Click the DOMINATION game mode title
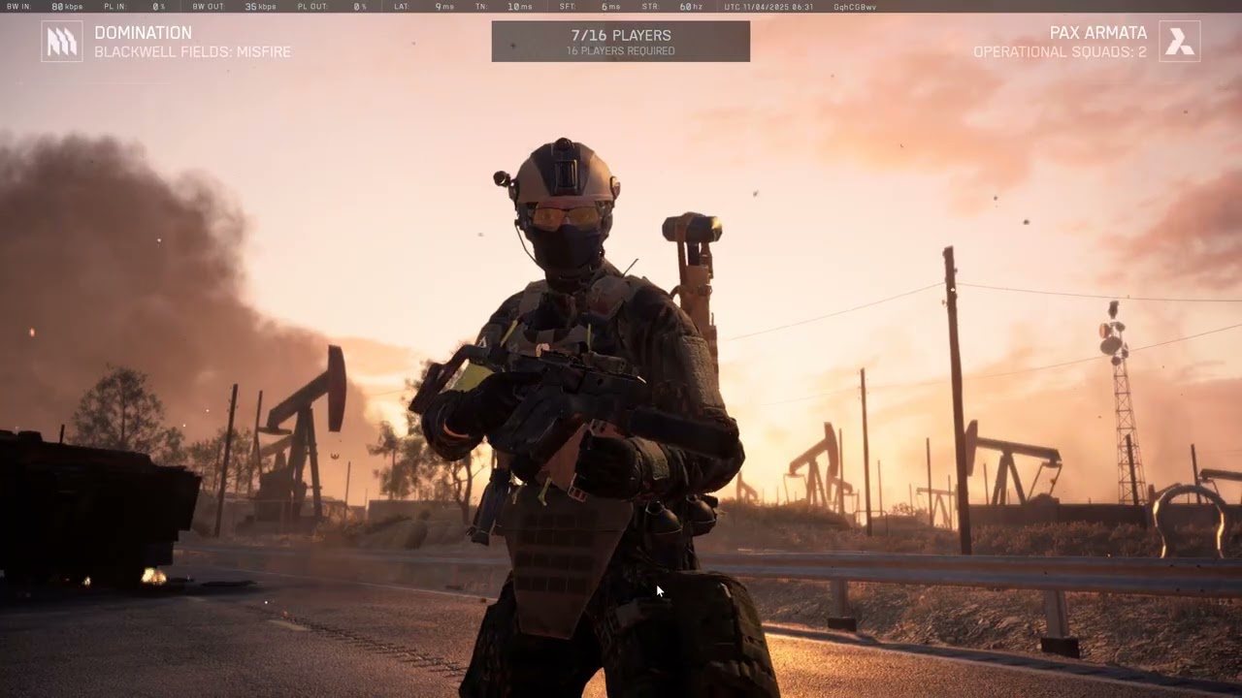Image resolution: width=1242 pixels, height=698 pixels. click(x=143, y=33)
